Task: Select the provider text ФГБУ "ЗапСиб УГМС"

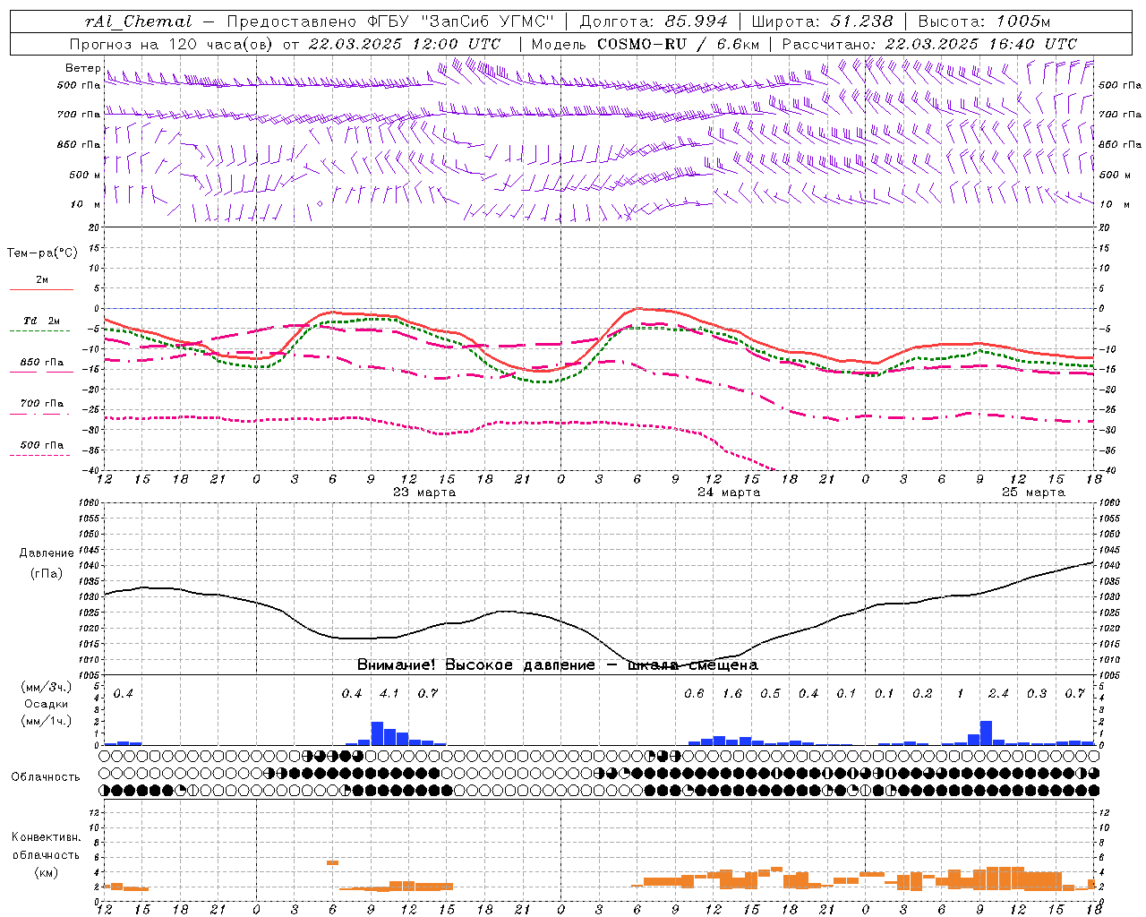Action: click(461, 21)
